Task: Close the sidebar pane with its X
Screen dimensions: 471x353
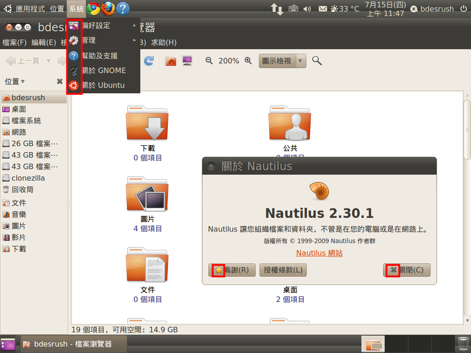Action: click(x=60, y=81)
